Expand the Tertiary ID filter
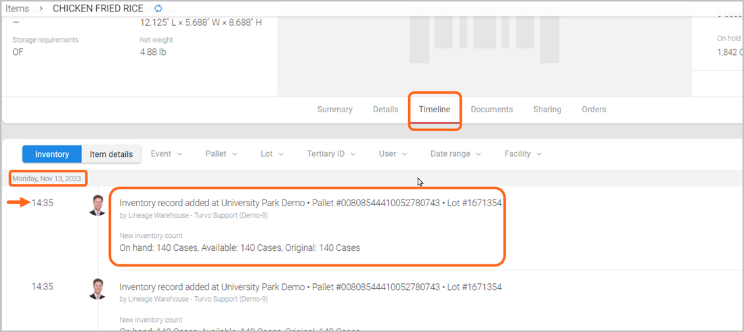The image size is (744, 332). pos(331,154)
